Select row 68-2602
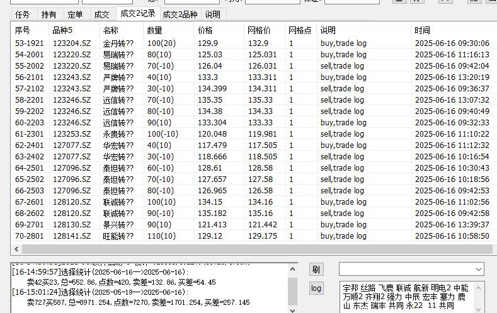 [254, 213]
